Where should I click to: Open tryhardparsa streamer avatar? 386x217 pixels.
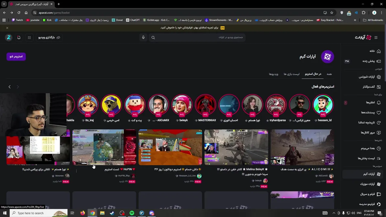[x=276, y=105]
